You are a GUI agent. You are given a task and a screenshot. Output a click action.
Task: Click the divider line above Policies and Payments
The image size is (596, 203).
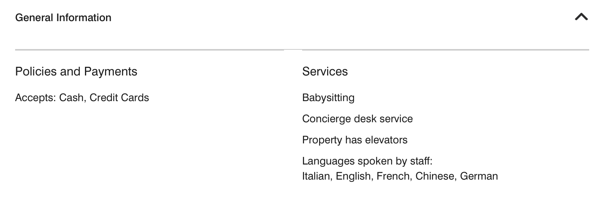(x=150, y=49)
